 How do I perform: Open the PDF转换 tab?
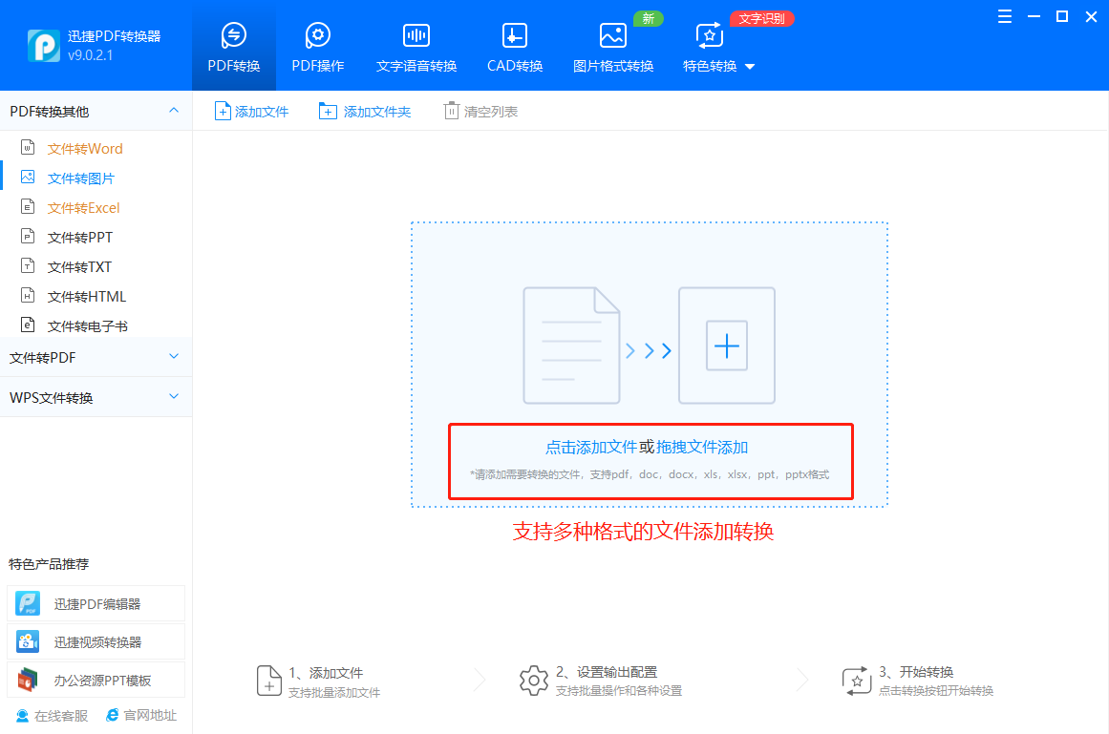(233, 47)
